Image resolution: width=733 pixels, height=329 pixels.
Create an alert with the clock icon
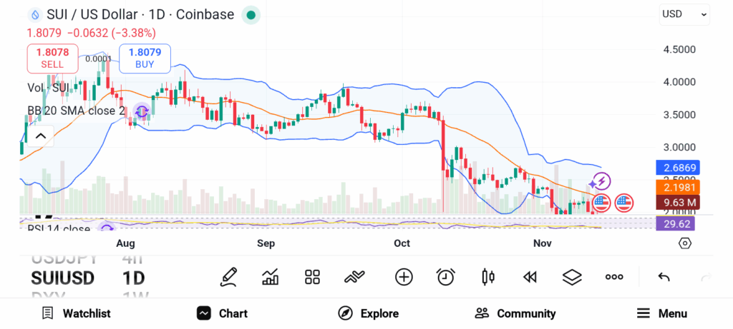(446, 277)
